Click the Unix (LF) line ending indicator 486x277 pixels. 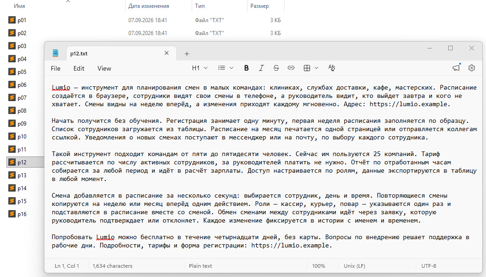pos(354,266)
